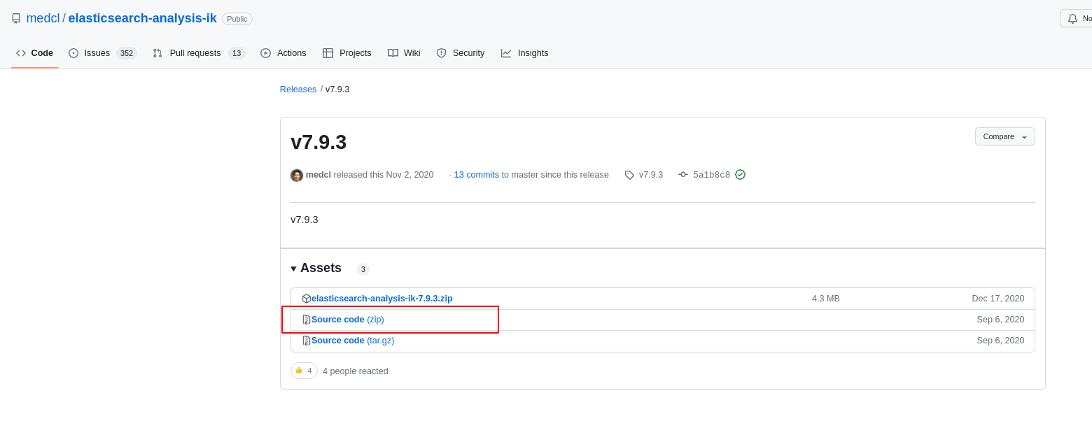Open the Security tab
The height and width of the screenshot is (421, 1092).
[x=460, y=53]
